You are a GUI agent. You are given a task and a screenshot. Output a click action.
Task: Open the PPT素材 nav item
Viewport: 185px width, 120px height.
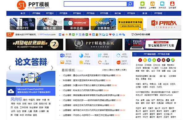tap(77, 13)
